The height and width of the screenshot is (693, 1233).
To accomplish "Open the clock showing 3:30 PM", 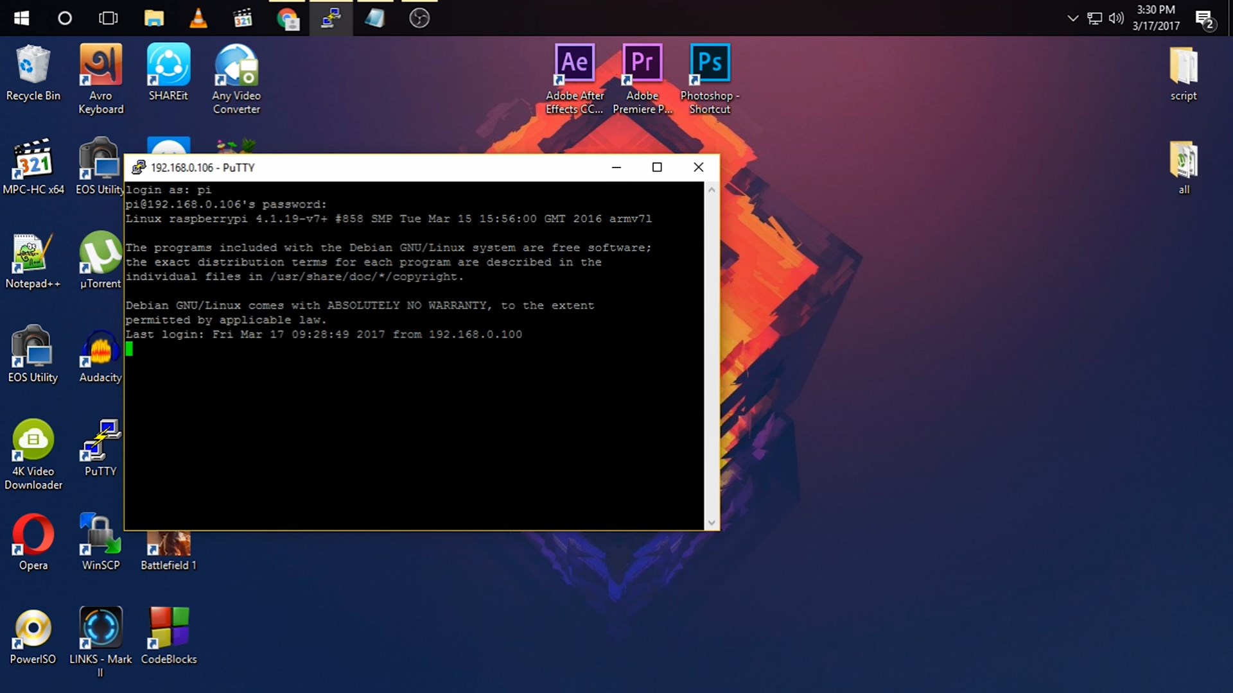I will [1156, 18].
